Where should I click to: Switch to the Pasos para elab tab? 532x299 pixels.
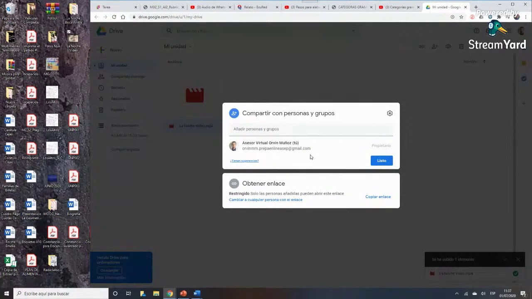[305, 7]
